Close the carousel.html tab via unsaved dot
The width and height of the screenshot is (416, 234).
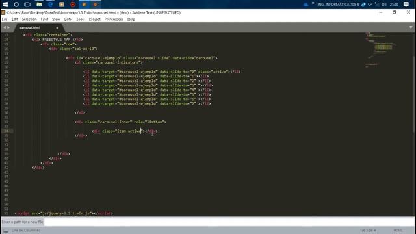coord(57,27)
